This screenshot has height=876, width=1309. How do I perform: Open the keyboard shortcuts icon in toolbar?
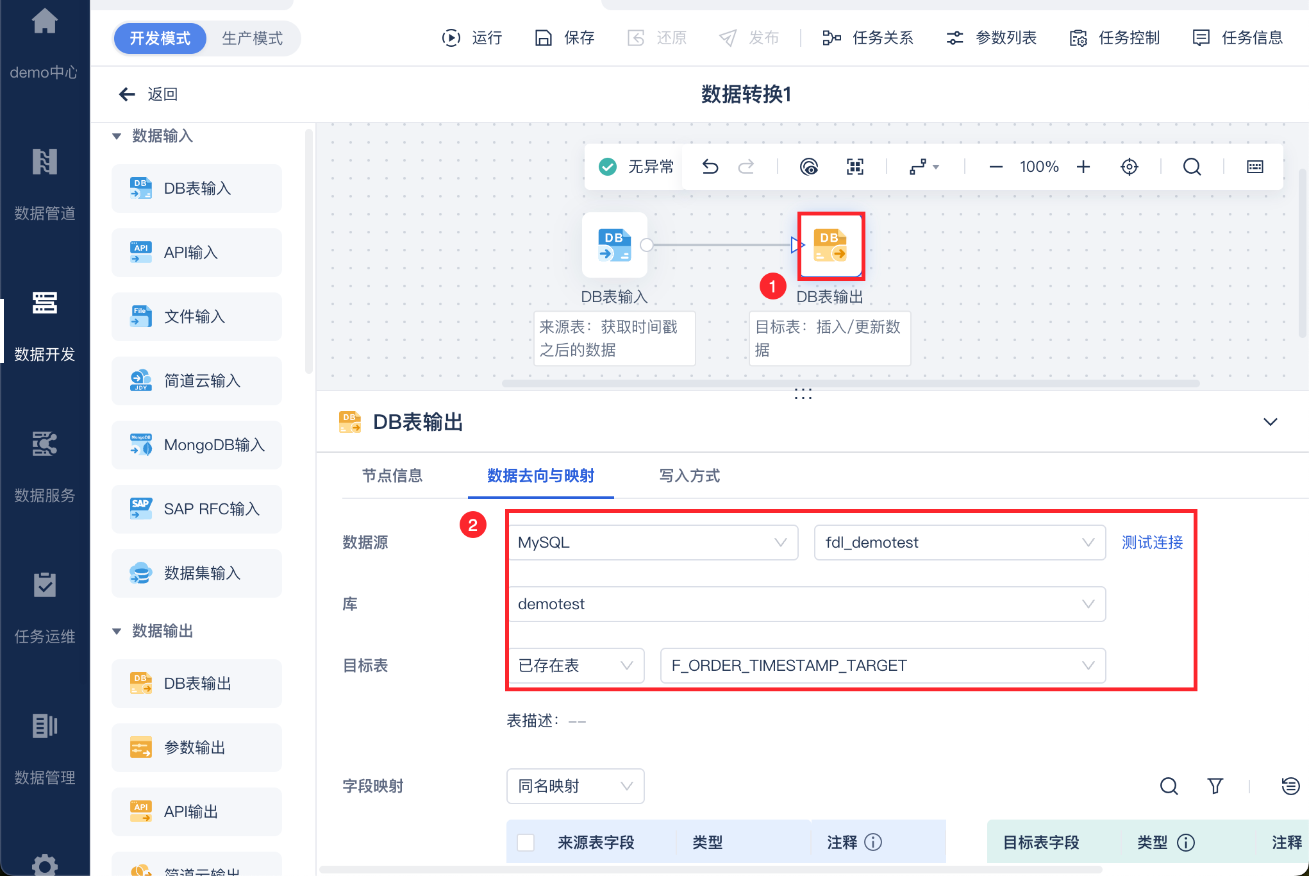(1255, 167)
